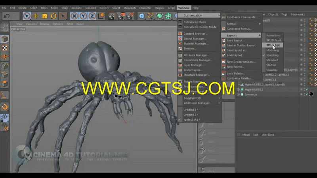
Task: Expand the Symmetry tree node
Action: pos(238,95)
